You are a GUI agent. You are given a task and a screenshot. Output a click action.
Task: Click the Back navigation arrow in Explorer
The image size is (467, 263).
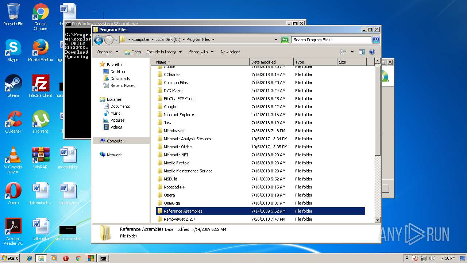pos(99,40)
